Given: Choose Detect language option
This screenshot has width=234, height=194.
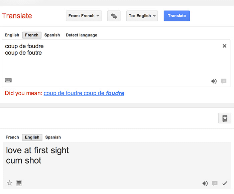Looking at the screenshot, I should coord(82,35).
